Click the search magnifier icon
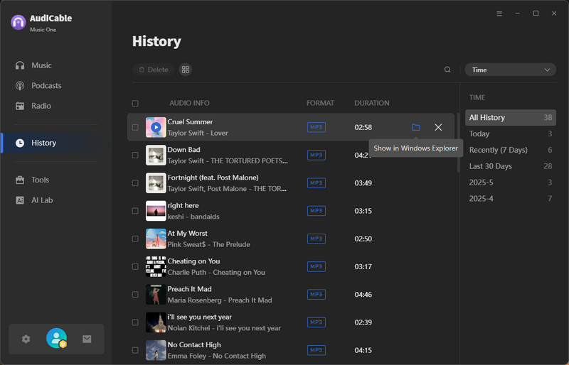This screenshot has height=365, width=569. (x=447, y=70)
